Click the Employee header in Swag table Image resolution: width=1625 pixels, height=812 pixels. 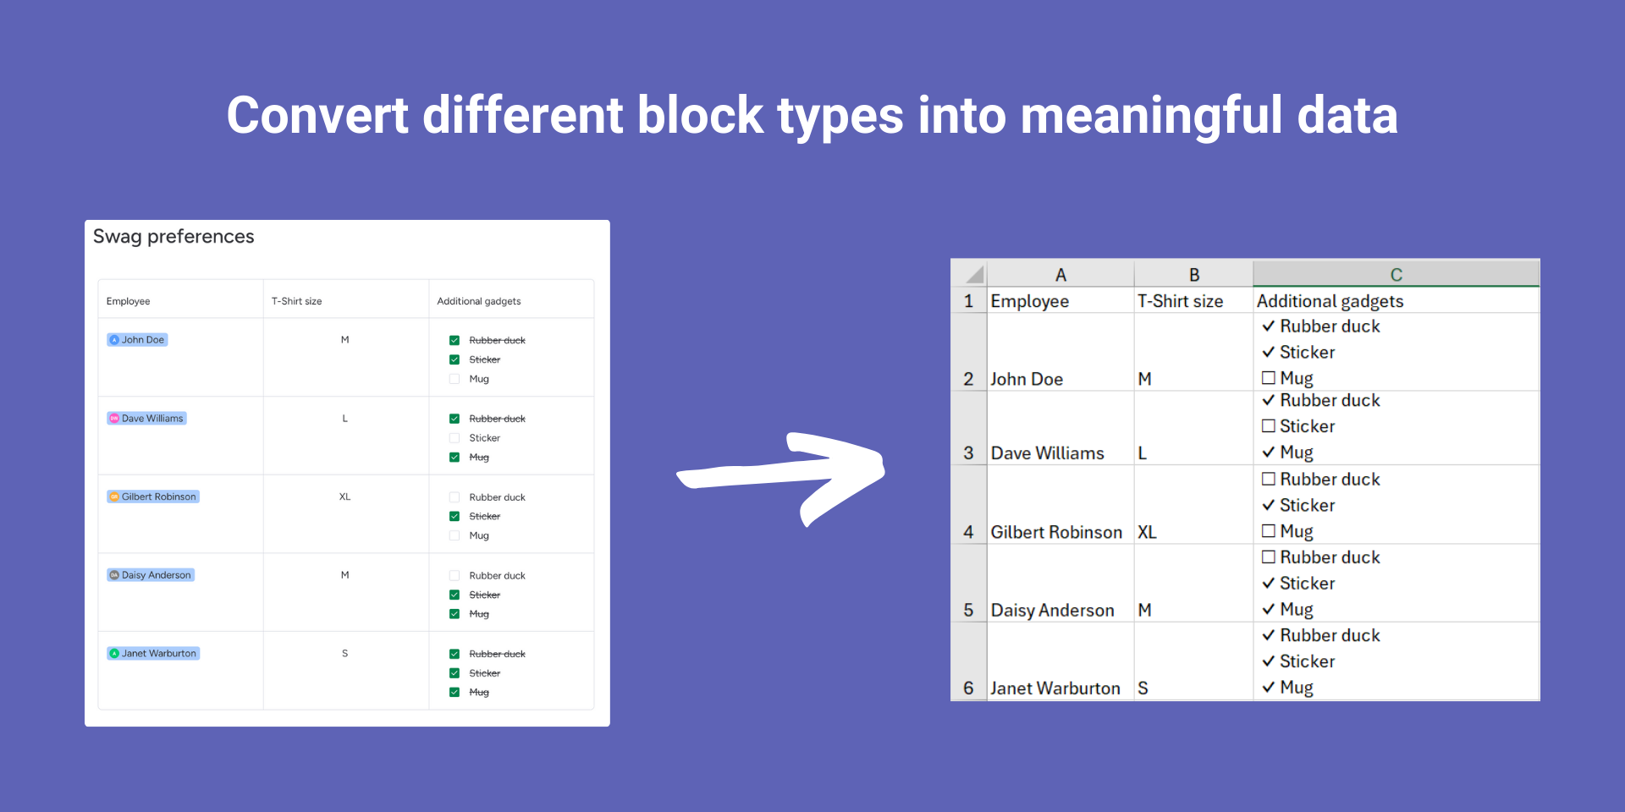tap(128, 301)
